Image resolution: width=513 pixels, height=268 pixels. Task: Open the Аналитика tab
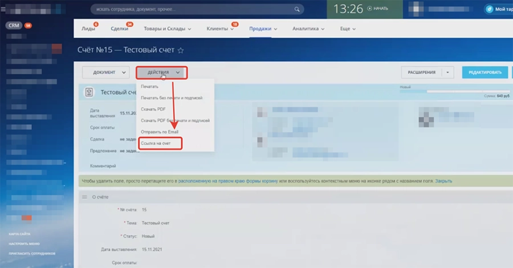tap(308, 29)
